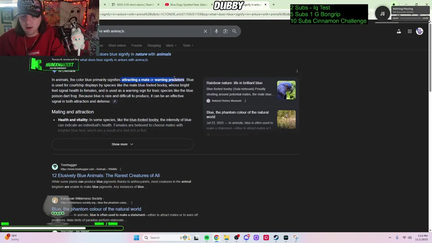Image resolution: width=432 pixels, height=243 pixels.
Task: Start voice search with the microphone icon
Action: click(216, 31)
